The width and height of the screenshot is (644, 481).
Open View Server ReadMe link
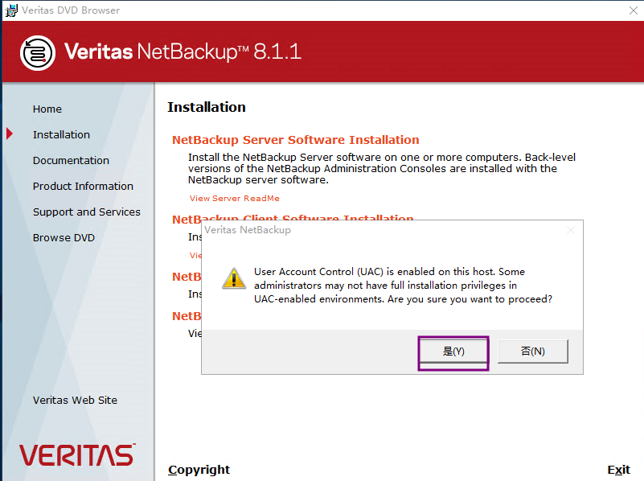point(234,199)
